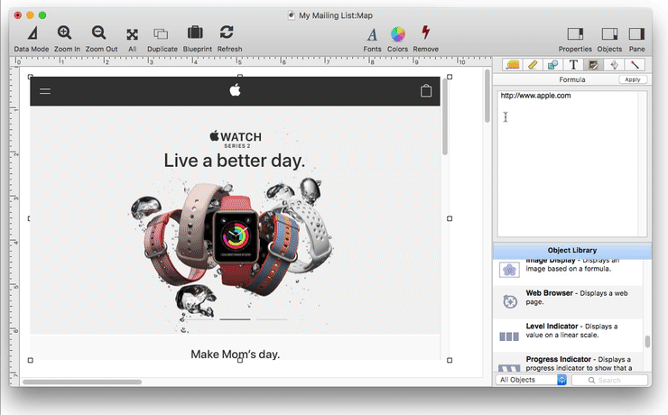
Task: Open the shopping bag icon
Action: tap(426, 90)
